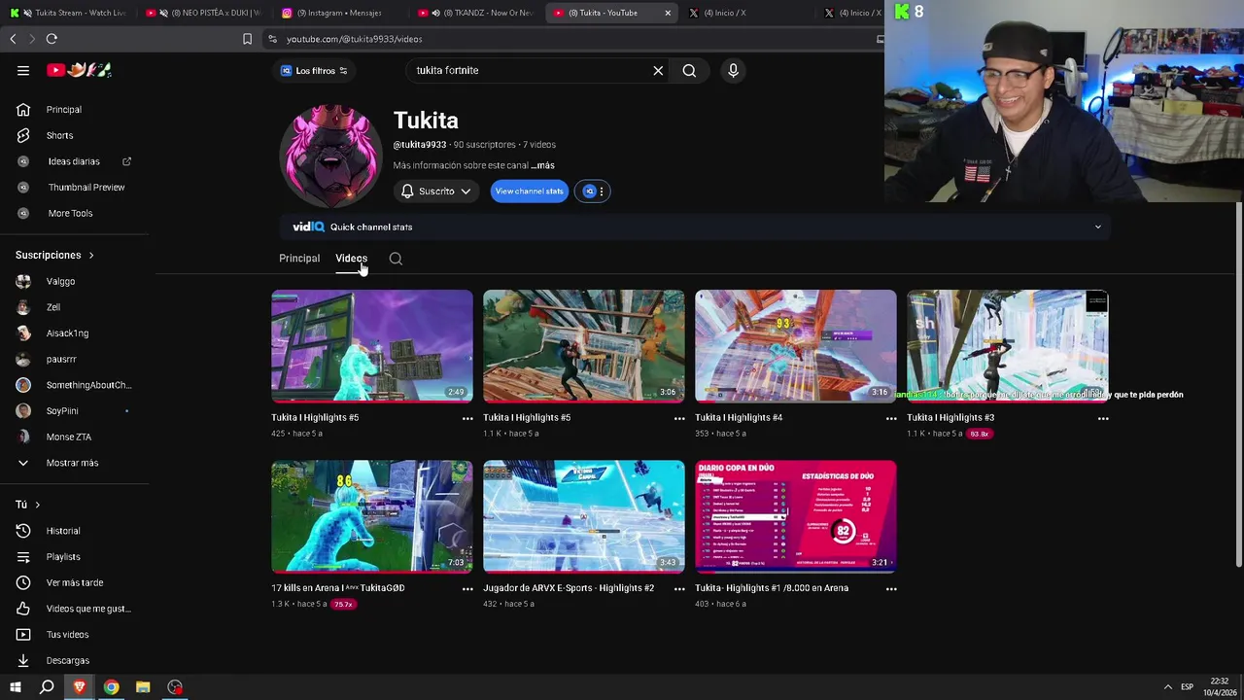Expand Mostrar más subscriptions
This screenshot has height=700, width=1244.
[72, 463]
